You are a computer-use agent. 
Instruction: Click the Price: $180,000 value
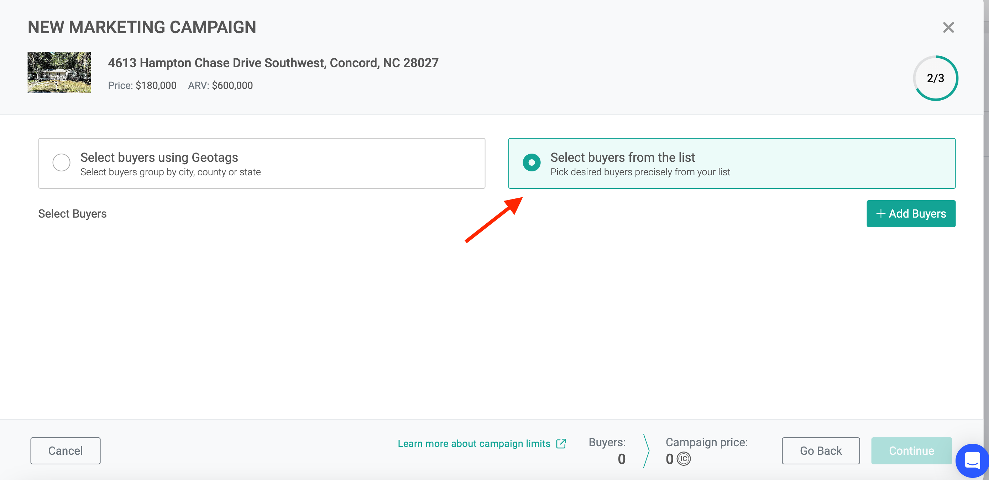click(142, 85)
